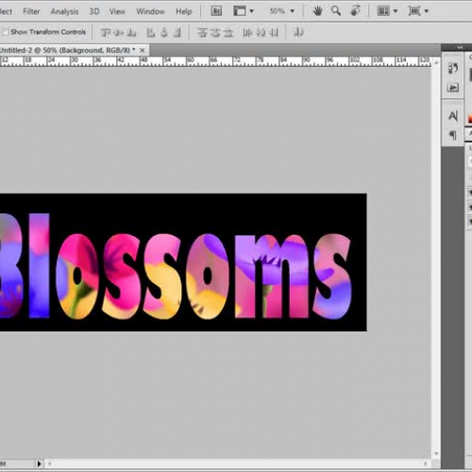The width and height of the screenshot is (472, 472).
Task: Click Distribute Right Edges icon
Action: point(274,32)
